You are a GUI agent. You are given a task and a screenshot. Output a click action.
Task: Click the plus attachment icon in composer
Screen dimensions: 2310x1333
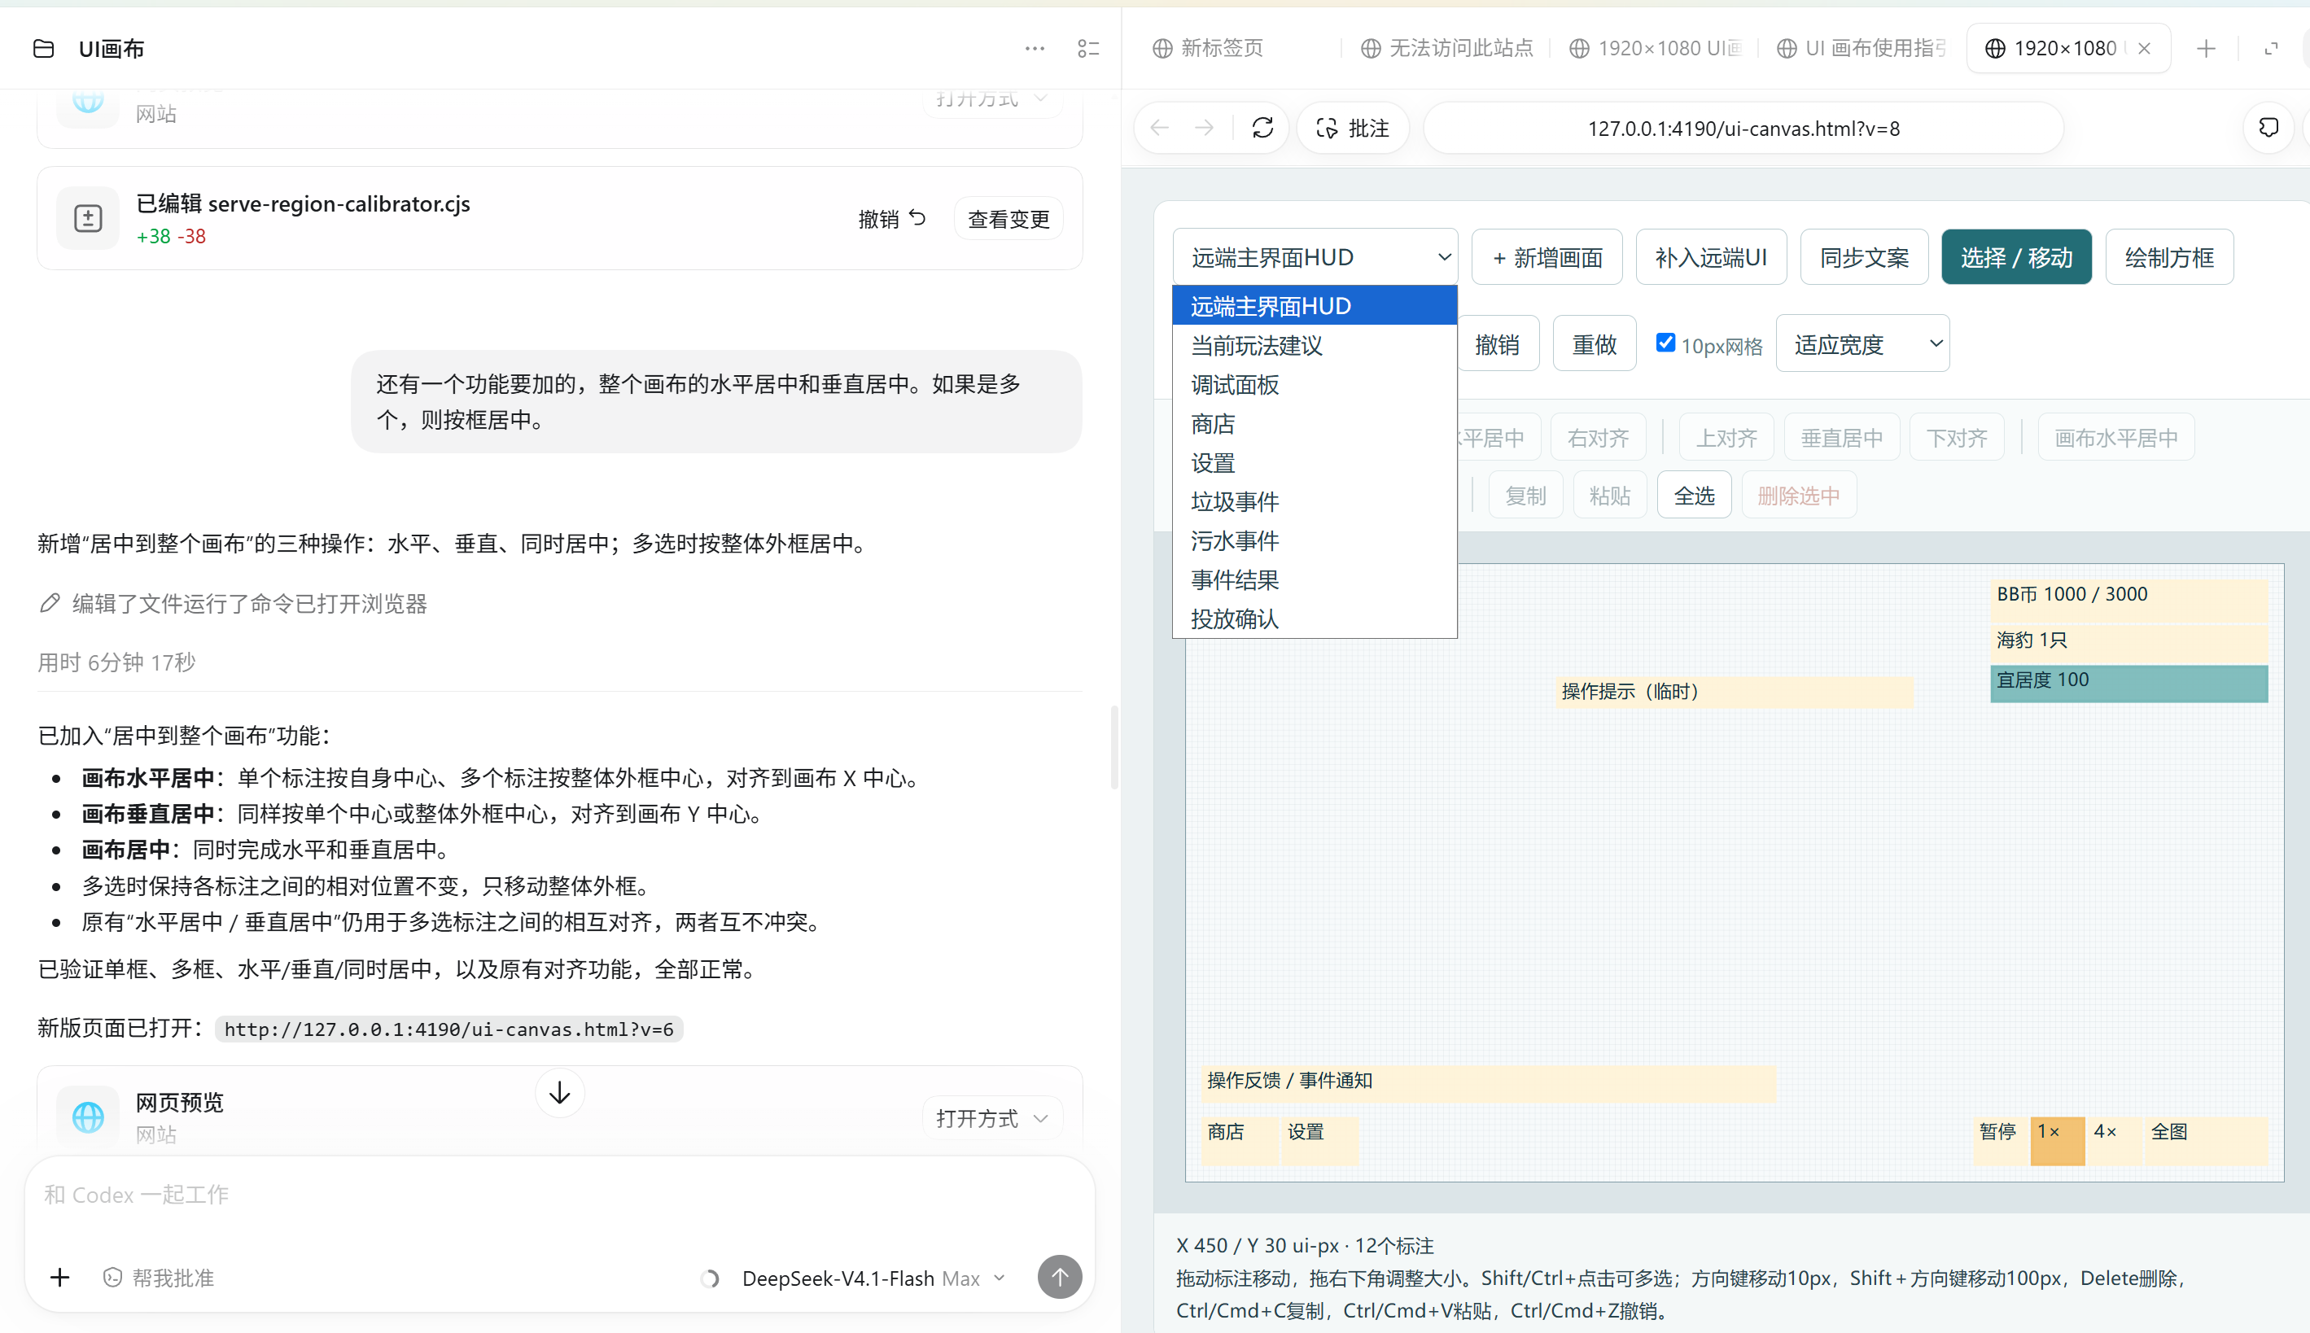point(59,1277)
